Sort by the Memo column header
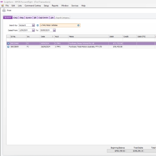This screenshot has height=156, width=156. pos(88,36)
